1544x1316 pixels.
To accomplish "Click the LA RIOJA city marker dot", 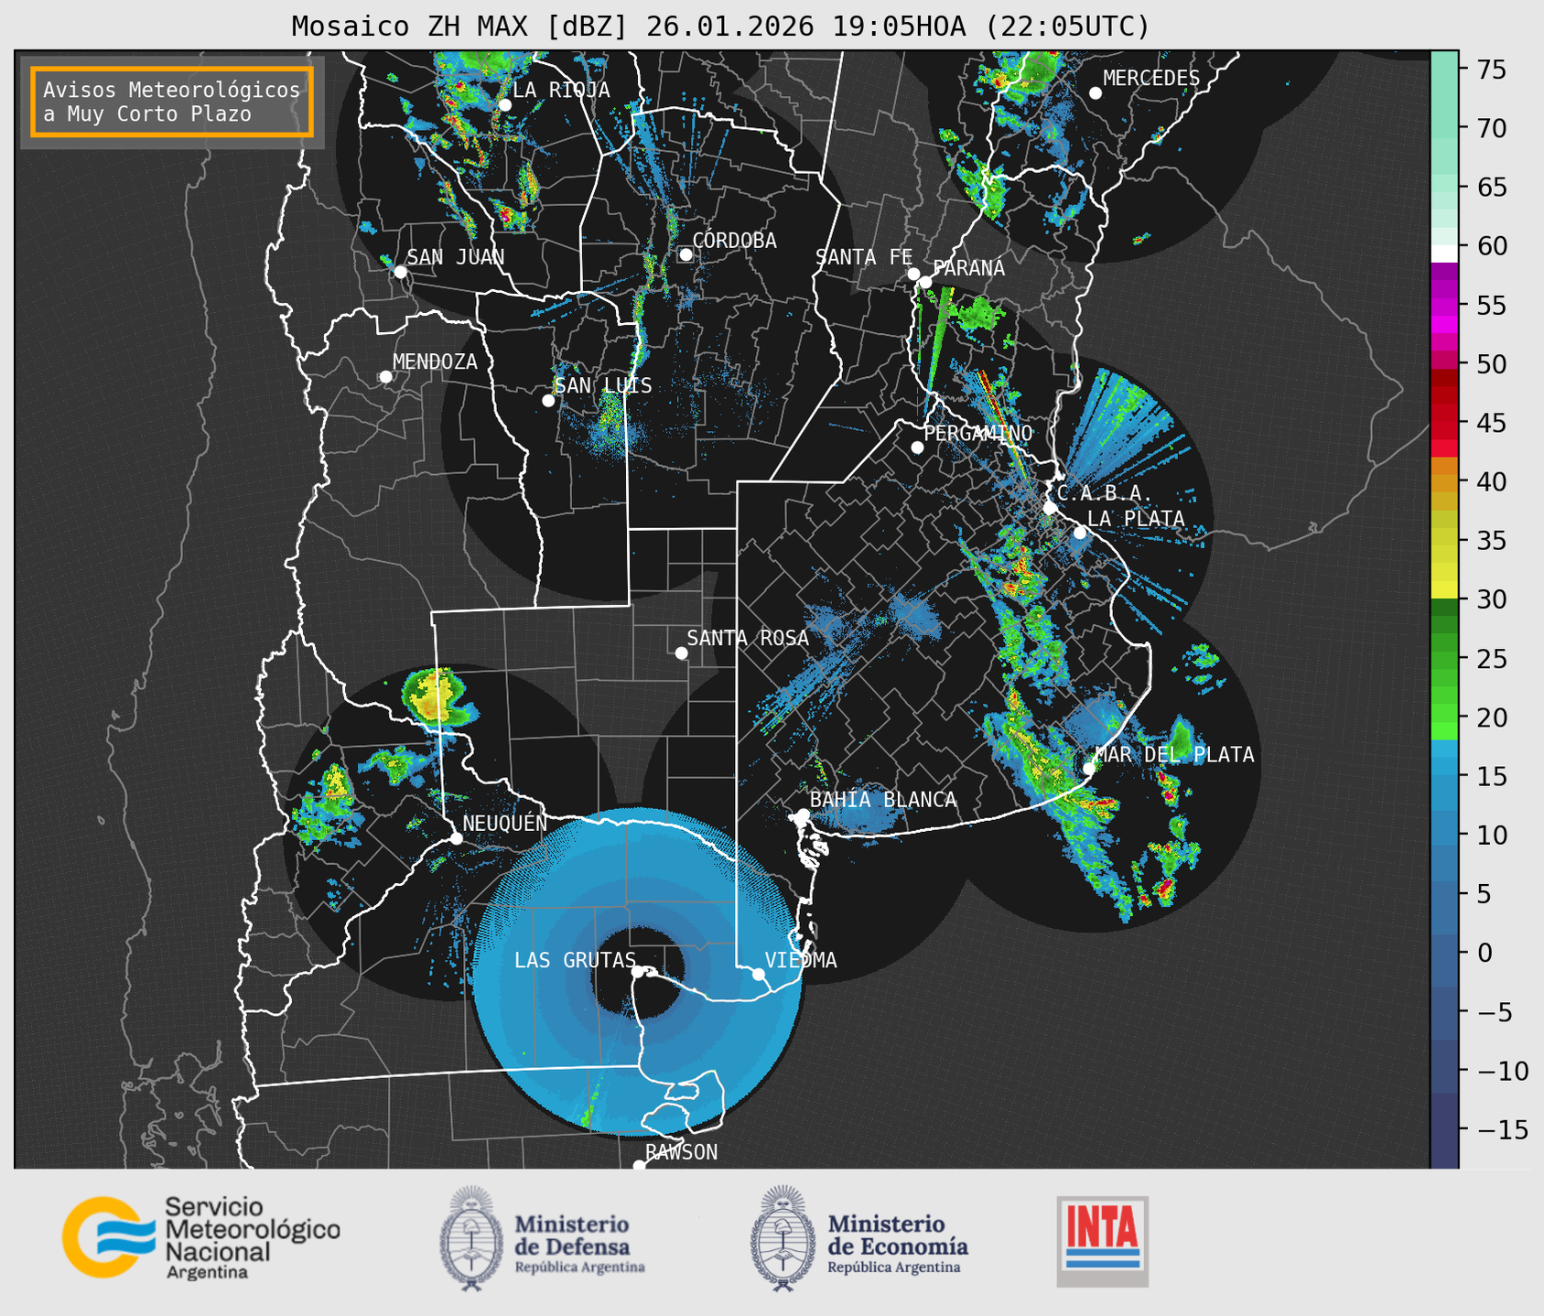I will pos(504,105).
